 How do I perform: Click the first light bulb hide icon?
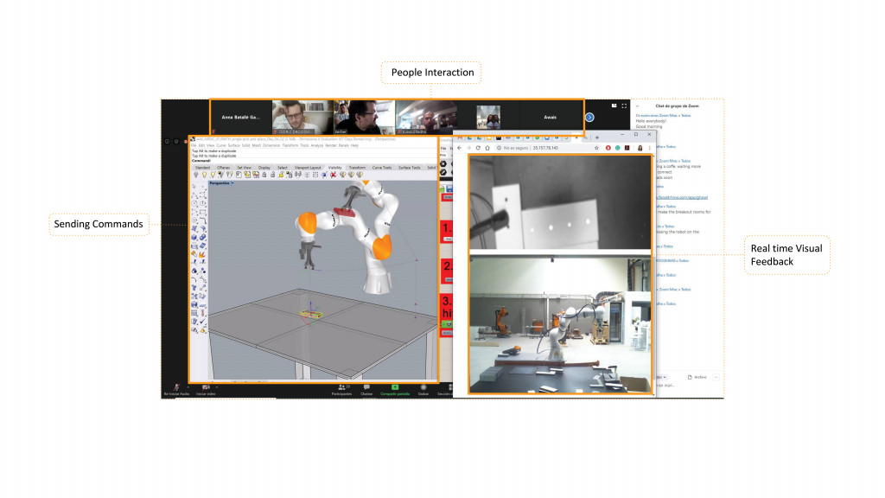click(x=194, y=175)
